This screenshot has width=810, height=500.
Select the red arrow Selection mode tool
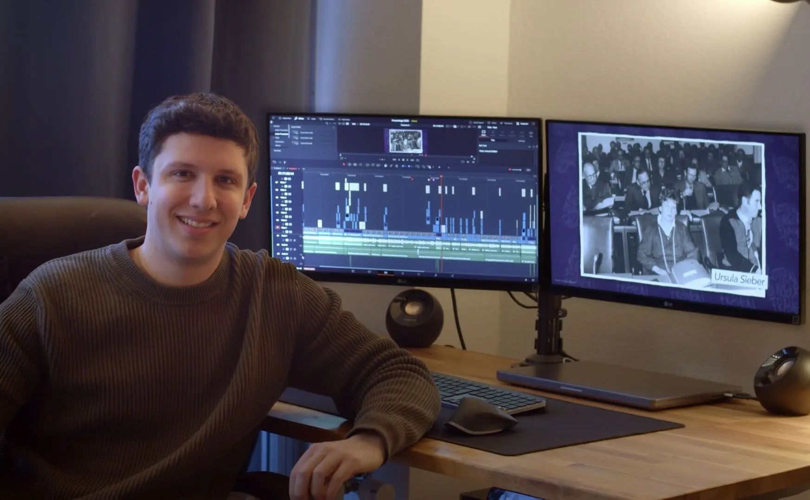[344, 165]
